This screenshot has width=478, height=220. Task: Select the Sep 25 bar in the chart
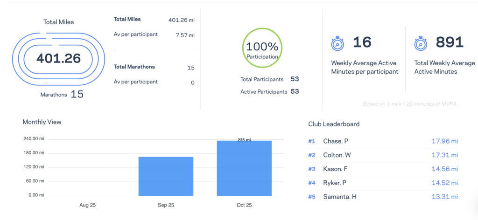[x=166, y=176]
